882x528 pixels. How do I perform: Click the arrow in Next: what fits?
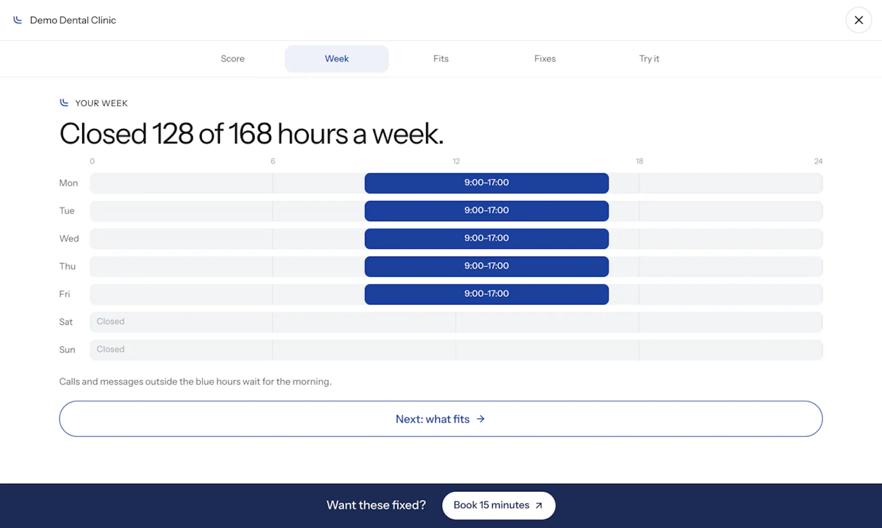(x=481, y=419)
